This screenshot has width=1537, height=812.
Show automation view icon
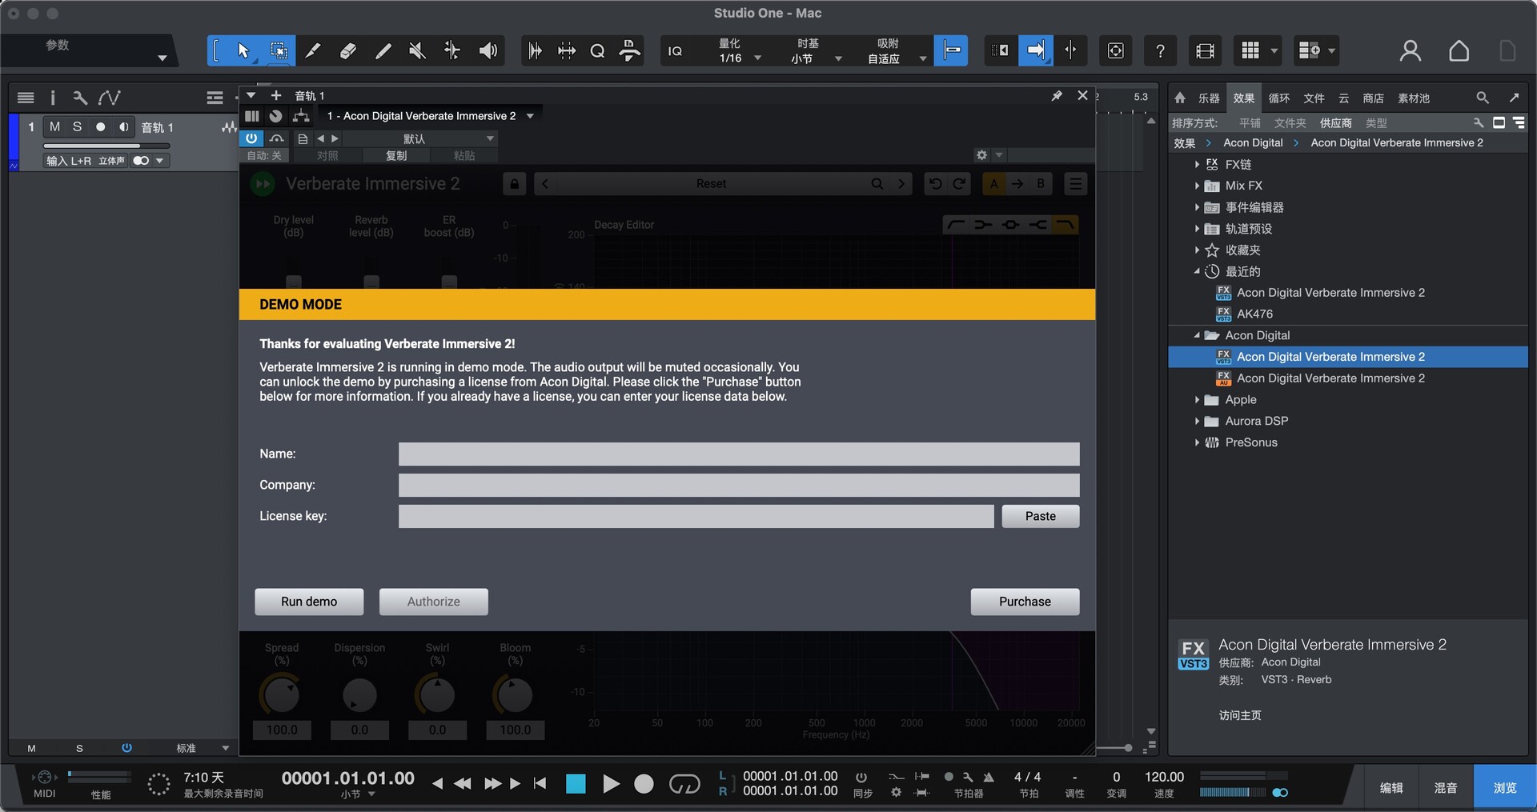click(x=110, y=98)
